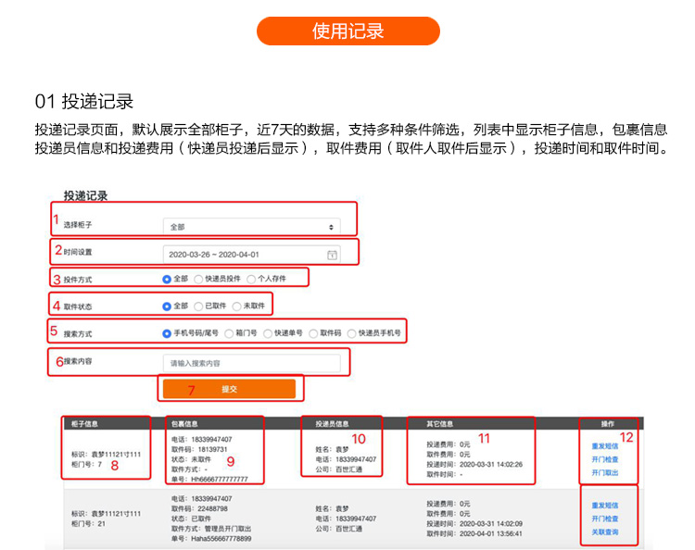Click 重发短信 link in first row
This screenshot has width=695, height=550.
click(604, 446)
